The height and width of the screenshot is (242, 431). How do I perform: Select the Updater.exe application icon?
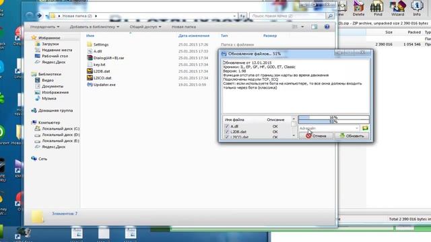[x=90, y=85]
